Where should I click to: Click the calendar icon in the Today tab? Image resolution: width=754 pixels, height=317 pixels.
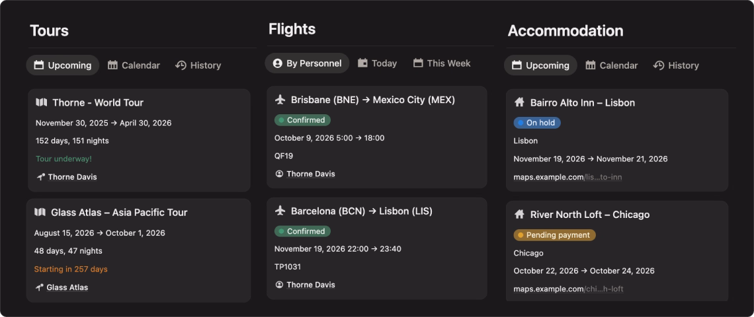(362, 63)
